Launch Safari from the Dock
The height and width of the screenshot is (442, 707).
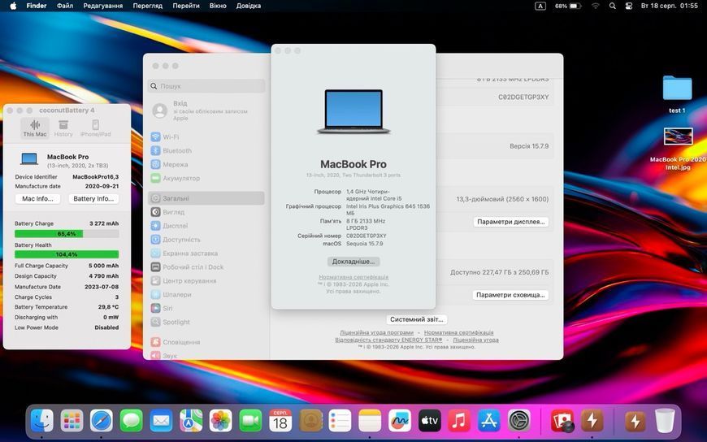[x=102, y=421]
